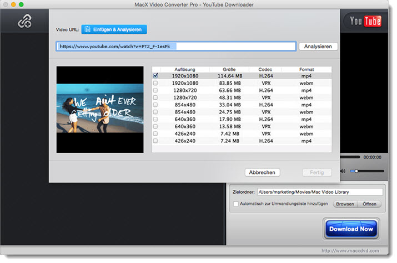Image resolution: width=397 pixels, height=263 pixels.
Task: Select the 33.04 MB size cell
Action: [x=230, y=105]
